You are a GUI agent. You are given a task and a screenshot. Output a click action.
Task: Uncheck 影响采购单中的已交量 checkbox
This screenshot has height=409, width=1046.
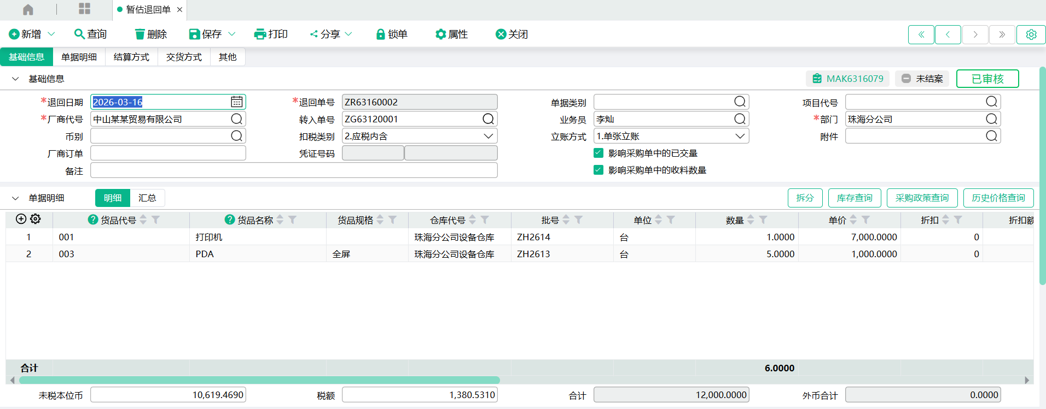(x=598, y=153)
